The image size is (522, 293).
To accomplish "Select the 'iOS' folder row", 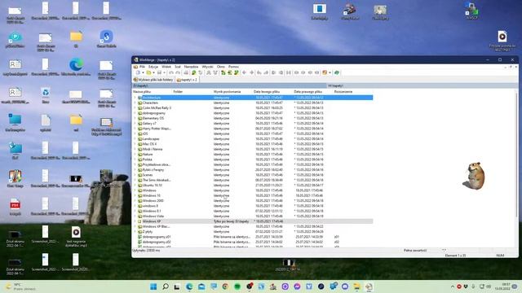I will tap(253, 133).
